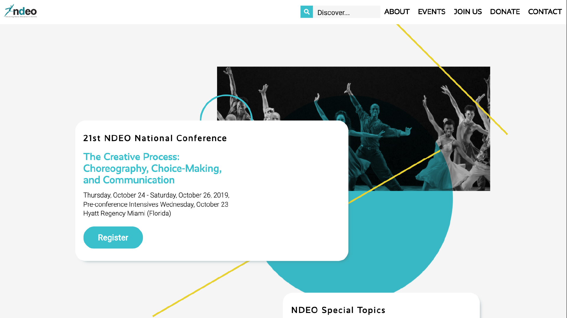
Task: Click the 21st NDEO National Conference heading
Action: coord(155,138)
